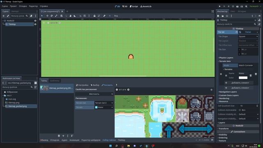Run the current scene with the clapper icon
This screenshot has height=148, width=263.
click(x=238, y=7)
